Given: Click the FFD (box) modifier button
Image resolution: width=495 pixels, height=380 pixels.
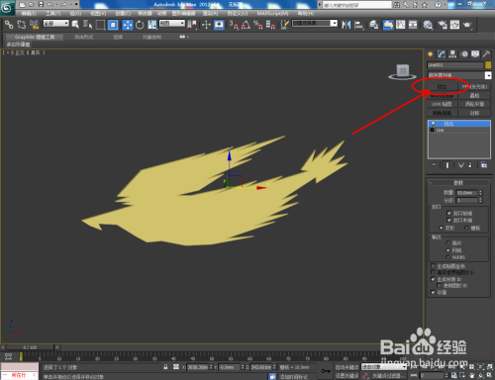Looking at the screenshot, I should click(474, 87).
